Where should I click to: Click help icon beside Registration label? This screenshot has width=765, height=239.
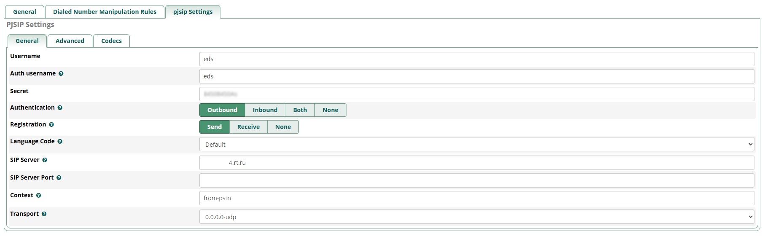tap(51, 125)
